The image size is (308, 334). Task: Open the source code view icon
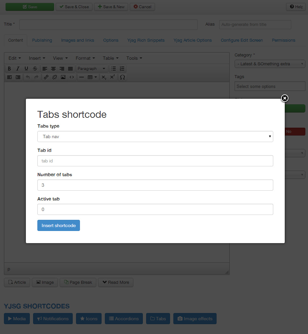tap(72, 77)
